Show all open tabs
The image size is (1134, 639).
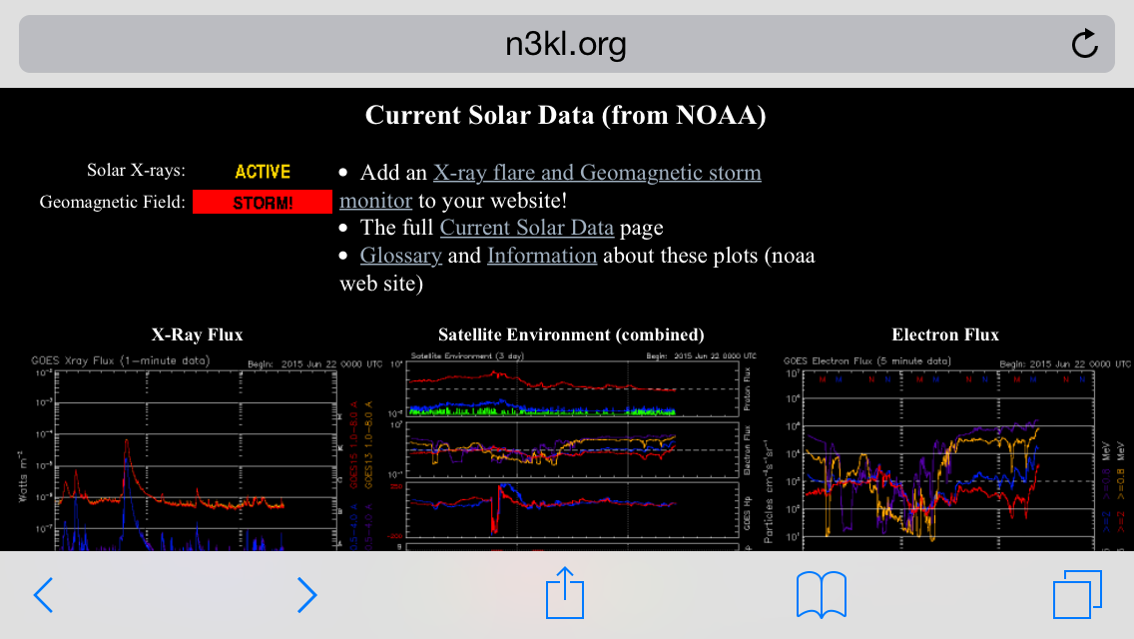[x=1077, y=594]
